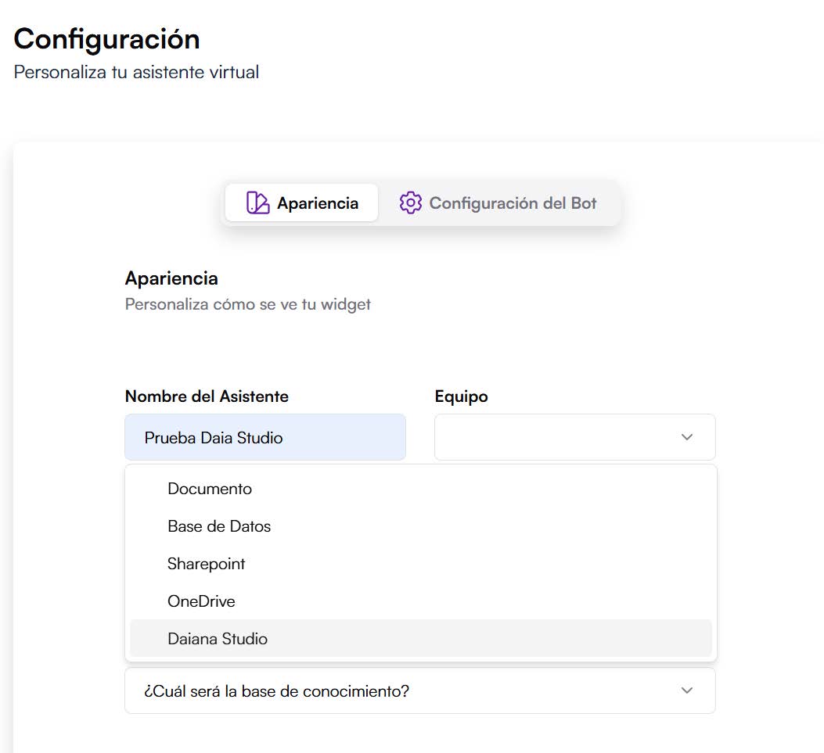Click the gear icon beside Configuración del Bot
824x753 pixels.
pos(409,203)
